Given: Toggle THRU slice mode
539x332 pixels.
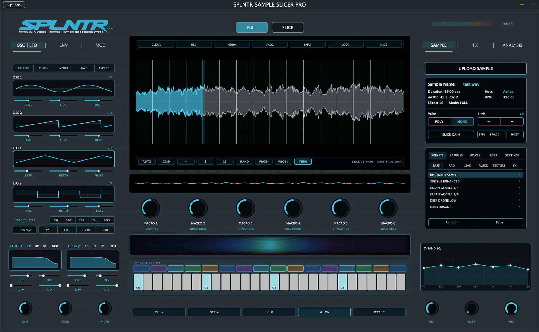Looking at the screenshot, I should pos(303,162).
